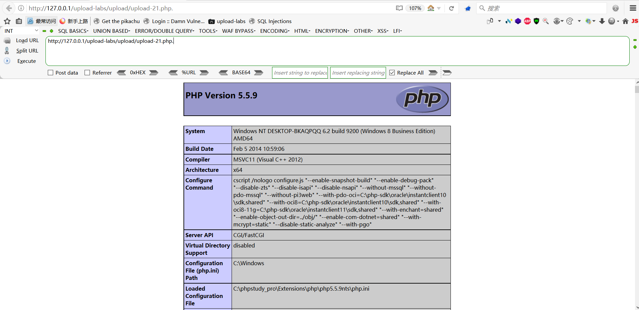The height and width of the screenshot is (310, 639).
Task: Open the SQL Injections bookmark
Action: pos(270,21)
